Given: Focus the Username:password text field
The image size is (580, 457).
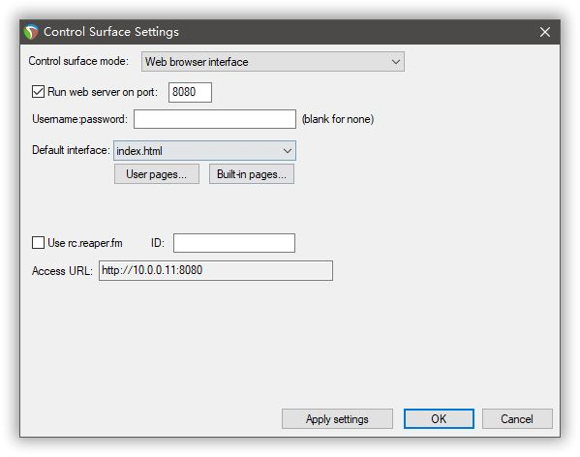Looking at the screenshot, I should click(215, 119).
